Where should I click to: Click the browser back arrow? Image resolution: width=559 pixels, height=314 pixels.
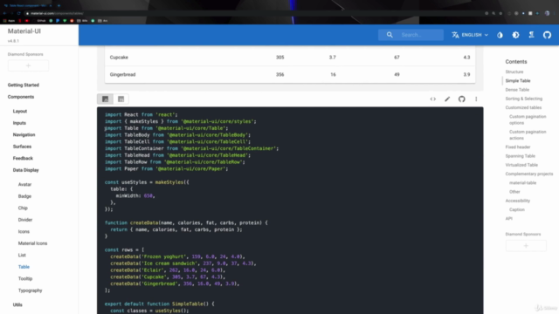4,13
